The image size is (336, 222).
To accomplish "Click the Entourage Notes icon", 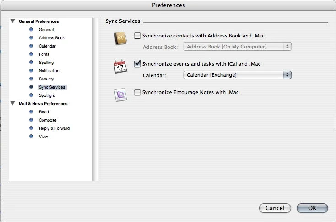I will coord(120,95).
